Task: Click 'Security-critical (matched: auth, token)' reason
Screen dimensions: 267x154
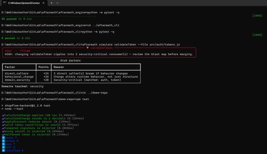Action: (x=87, y=80)
